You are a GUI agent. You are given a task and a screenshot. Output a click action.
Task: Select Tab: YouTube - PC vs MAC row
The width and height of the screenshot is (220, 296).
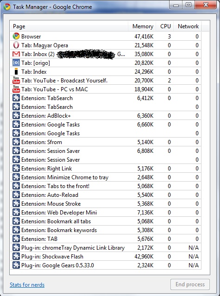pos(106,89)
